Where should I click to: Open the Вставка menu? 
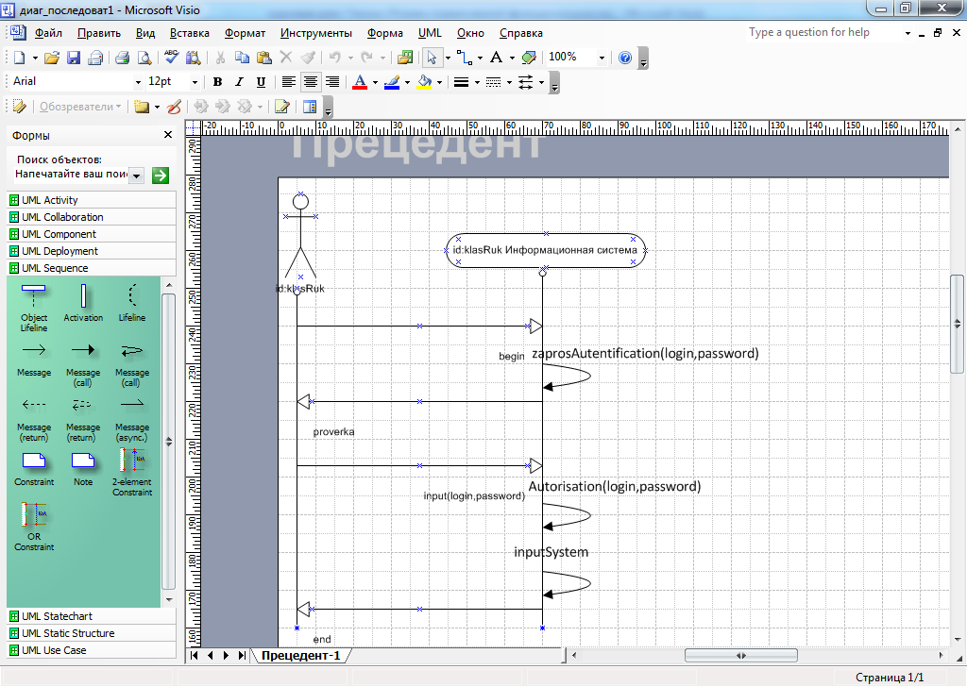[x=189, y=33]
